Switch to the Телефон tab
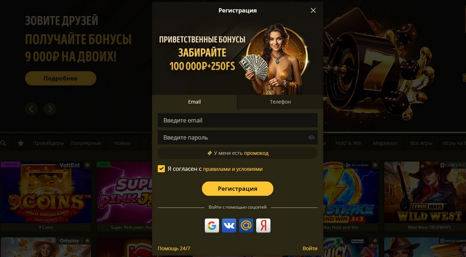 point(280,102)
